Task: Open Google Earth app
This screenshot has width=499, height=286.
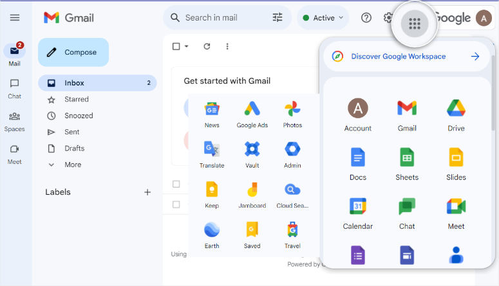Action: coord(212,235)
